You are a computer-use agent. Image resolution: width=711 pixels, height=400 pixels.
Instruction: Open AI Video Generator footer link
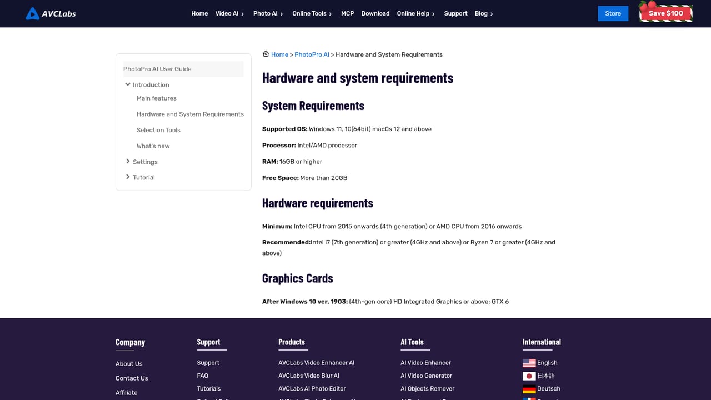click(x=426, y=376)
